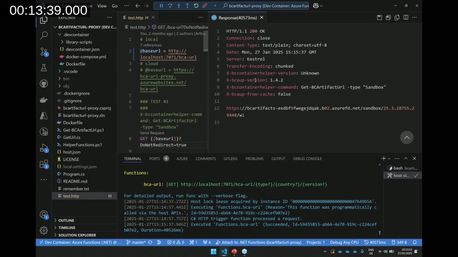The height and width of the screenshot is (257, 458).
Task: Disconnect the debugger with plug icon
Action: pyautogui.click(x=205, y=6)
